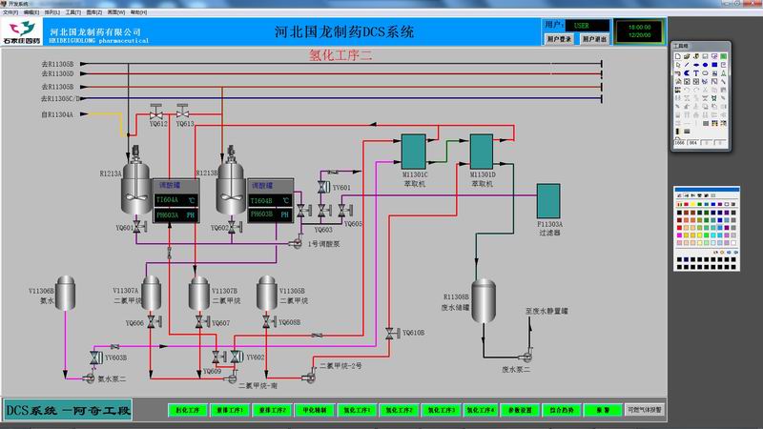This screenshot has width=763, height=429.
Task: Click the YQ606 valve below V11307A
Action: pos(155,321)
